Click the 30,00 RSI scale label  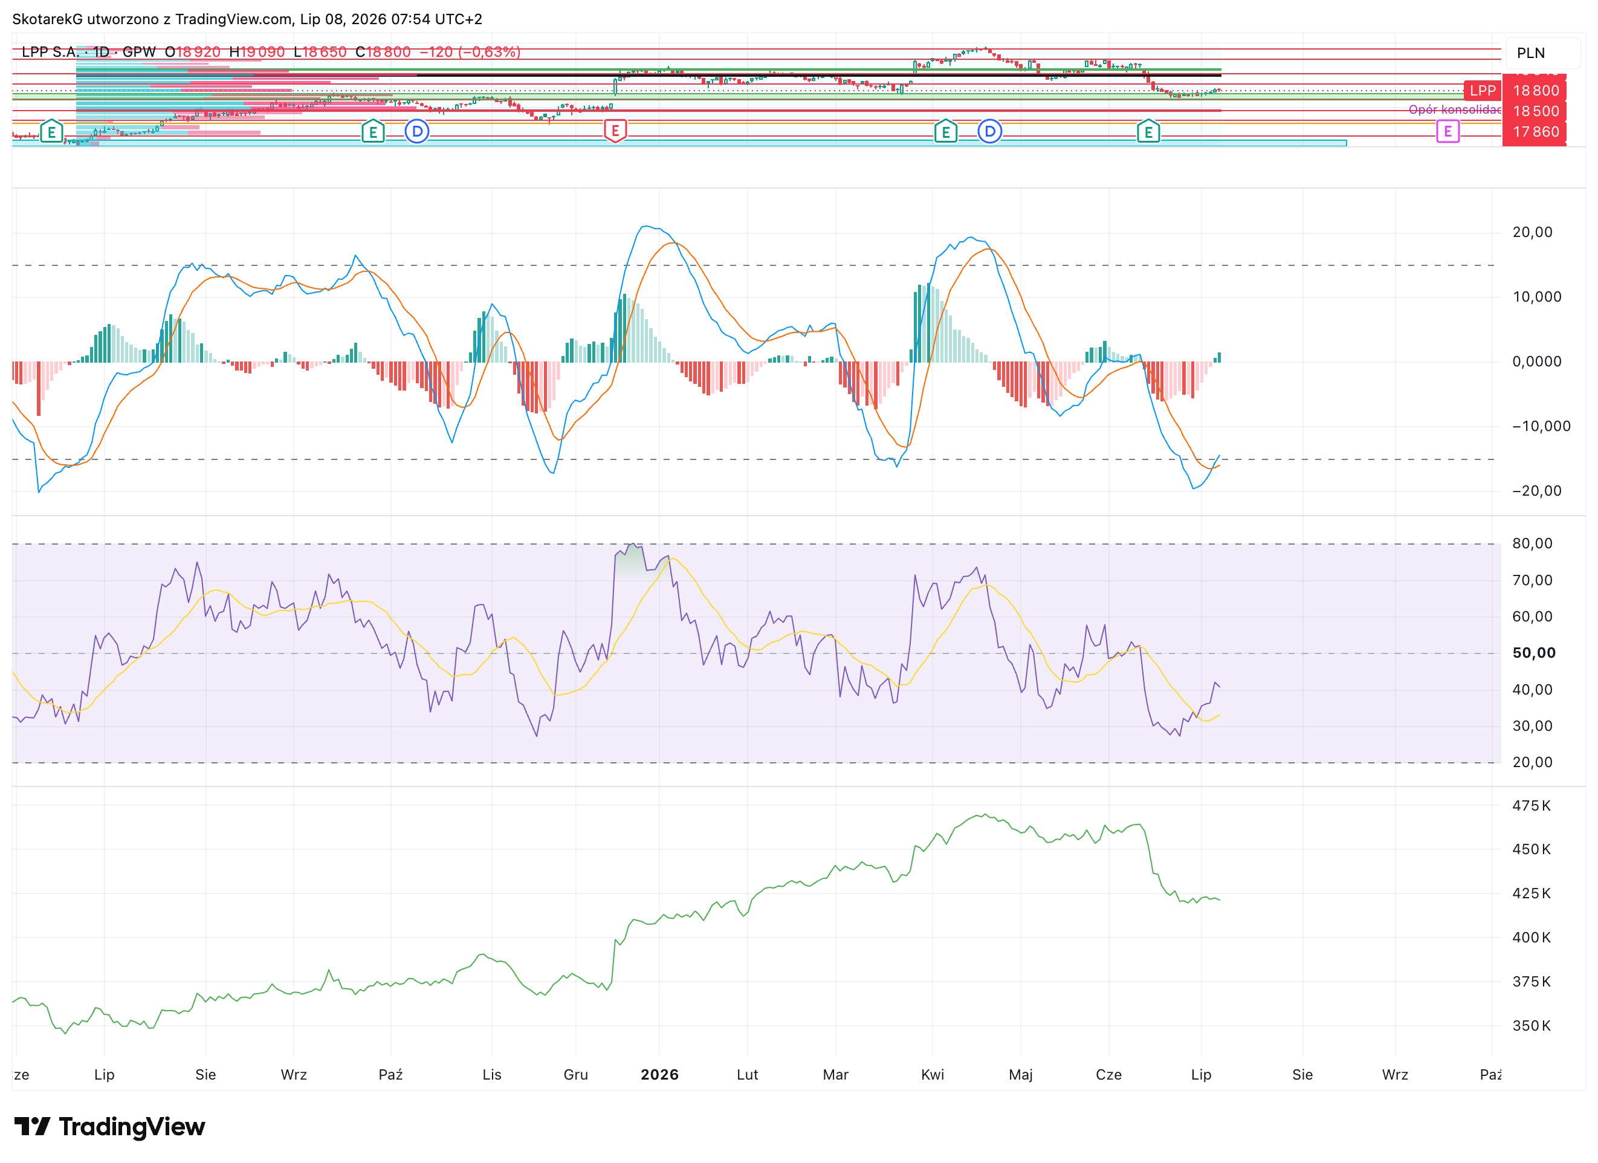click(x=1533, y=726)
